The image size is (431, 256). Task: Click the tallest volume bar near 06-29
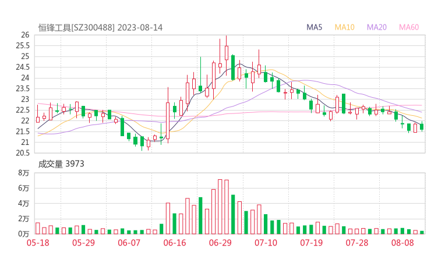[x=220, y=207]
